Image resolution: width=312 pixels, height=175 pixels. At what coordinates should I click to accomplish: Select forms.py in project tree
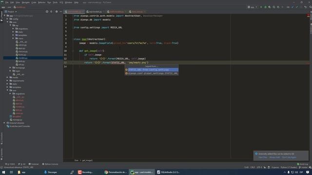[x=22, y=55]
